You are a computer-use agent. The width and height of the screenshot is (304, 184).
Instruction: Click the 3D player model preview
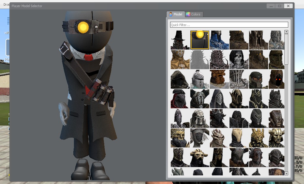pos(88,95)
